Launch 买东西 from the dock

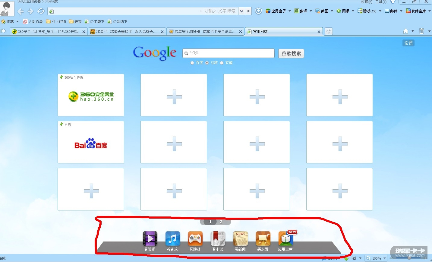click(263, 241)
